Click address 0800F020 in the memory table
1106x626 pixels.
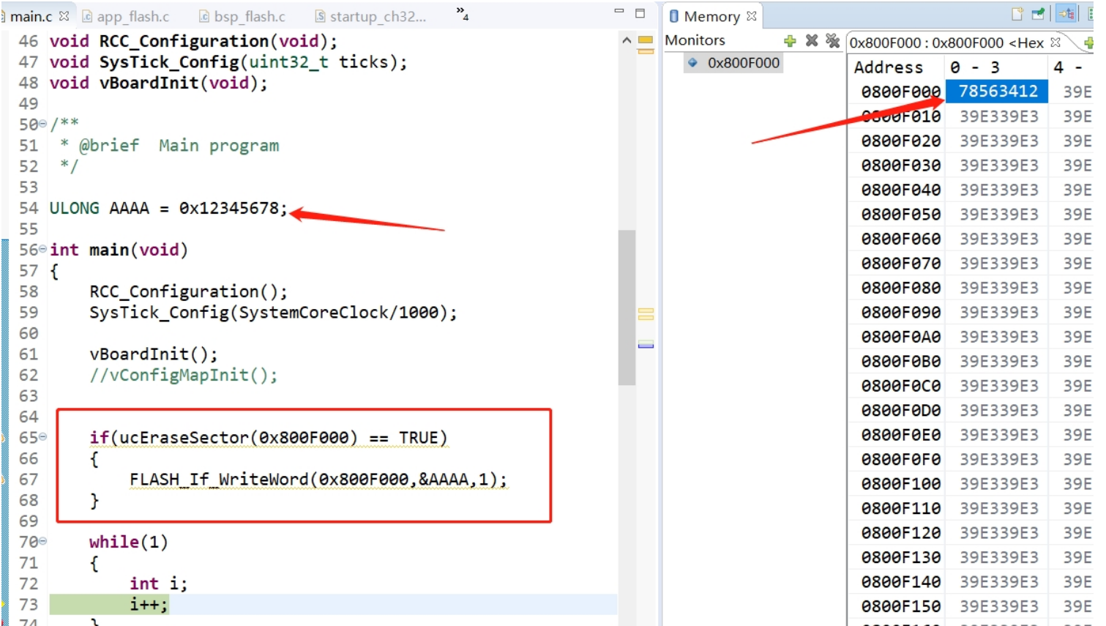[901, 141]
